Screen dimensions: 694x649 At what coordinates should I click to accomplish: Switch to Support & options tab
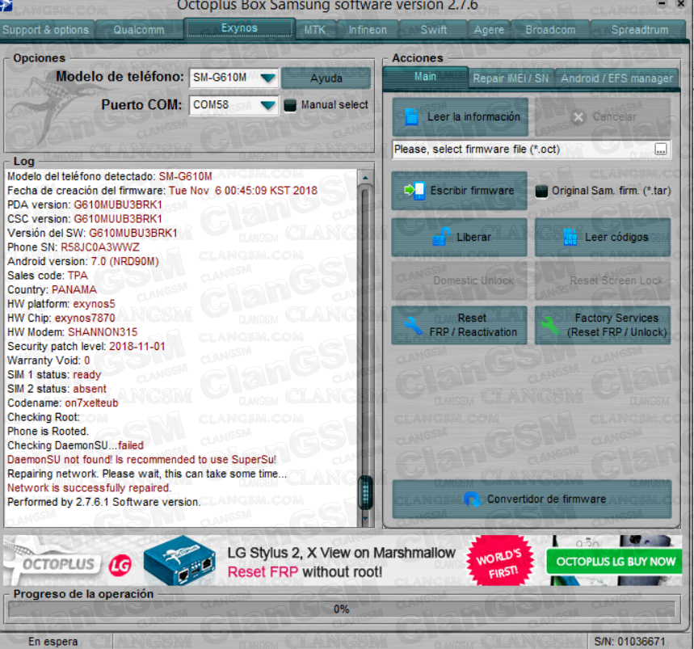tap(45, 30)
